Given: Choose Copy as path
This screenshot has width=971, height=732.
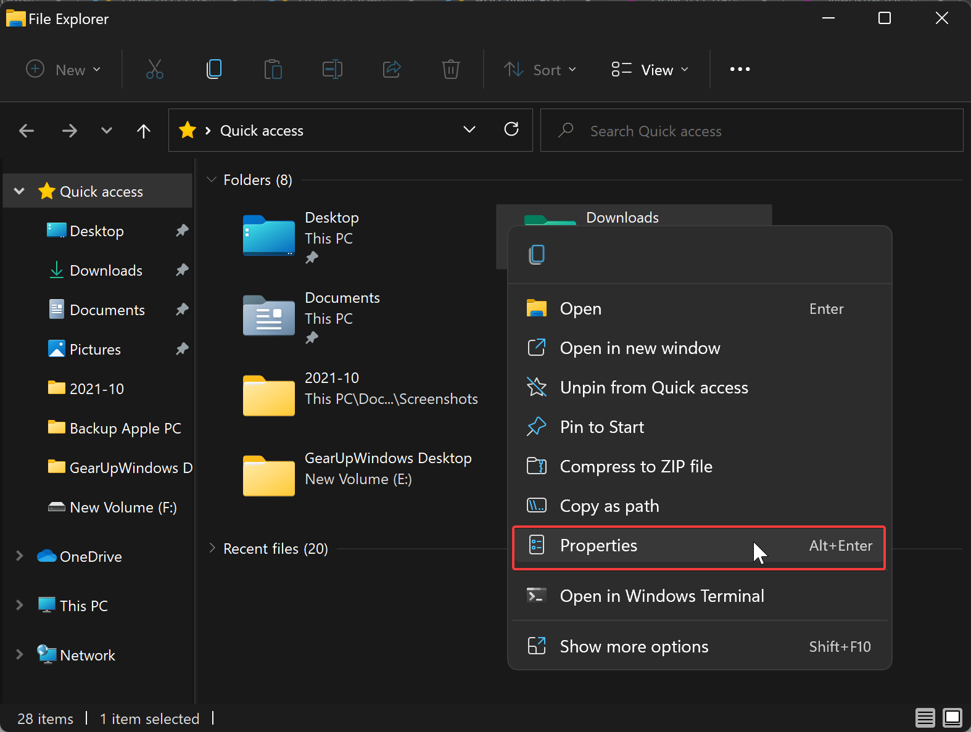Looking at the screenshot, I should tap(700, 506).
